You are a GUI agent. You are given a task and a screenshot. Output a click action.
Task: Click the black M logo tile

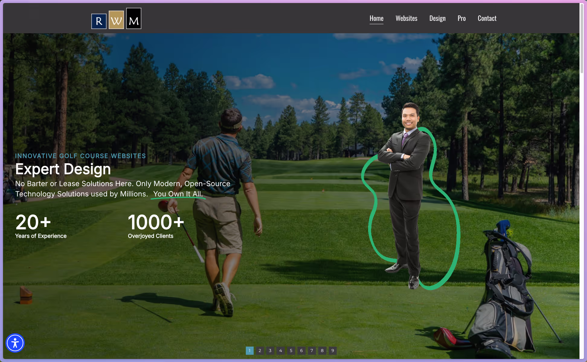[x=133, y=18]
